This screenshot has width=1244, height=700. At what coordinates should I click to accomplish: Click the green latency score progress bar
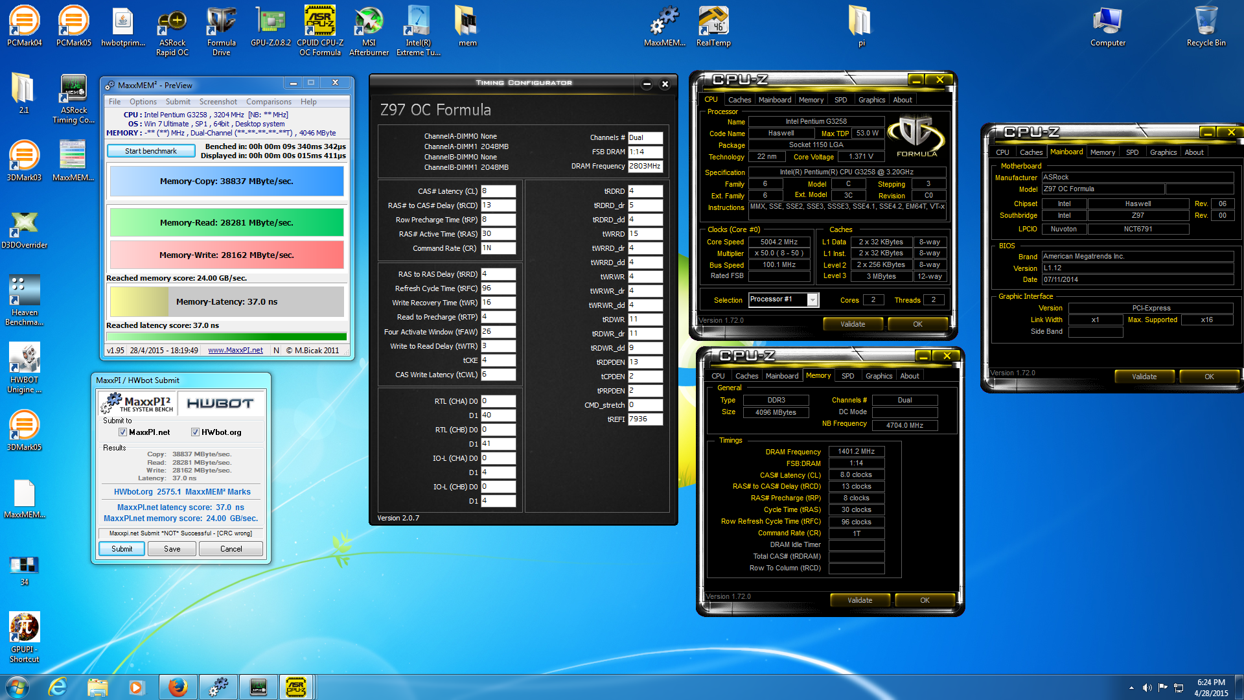227,336
